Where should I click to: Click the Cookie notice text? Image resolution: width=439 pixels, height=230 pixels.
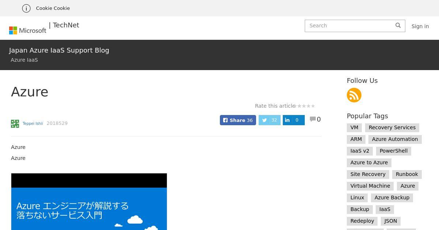tap(53, 8)
